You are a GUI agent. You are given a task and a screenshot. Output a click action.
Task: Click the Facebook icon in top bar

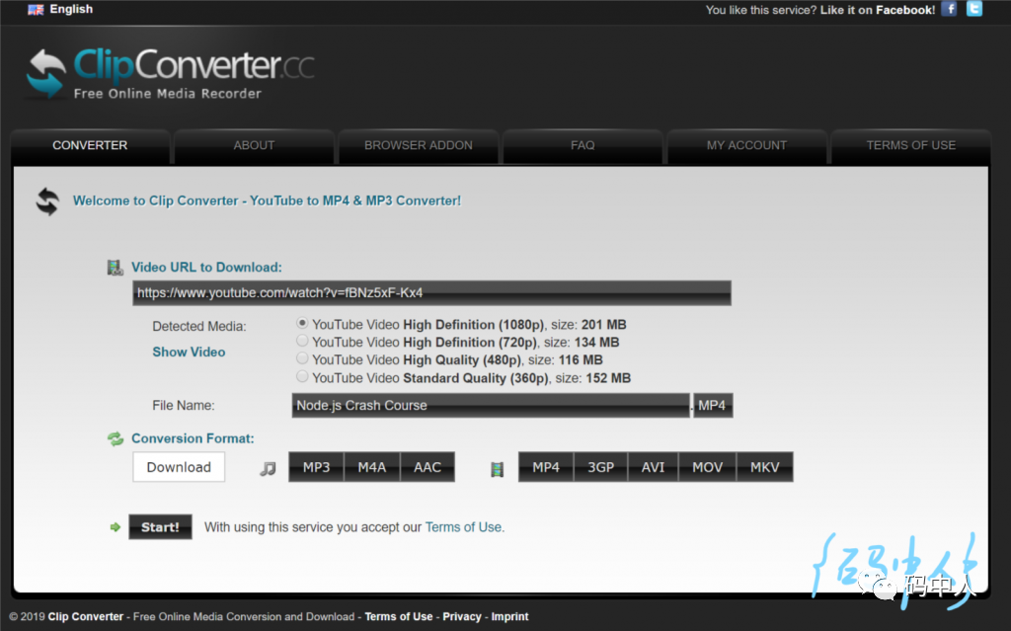(949, 9)
